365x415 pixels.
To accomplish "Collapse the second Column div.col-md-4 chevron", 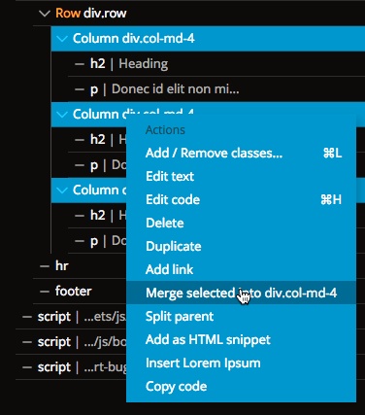I will click(x=62, y=115).
